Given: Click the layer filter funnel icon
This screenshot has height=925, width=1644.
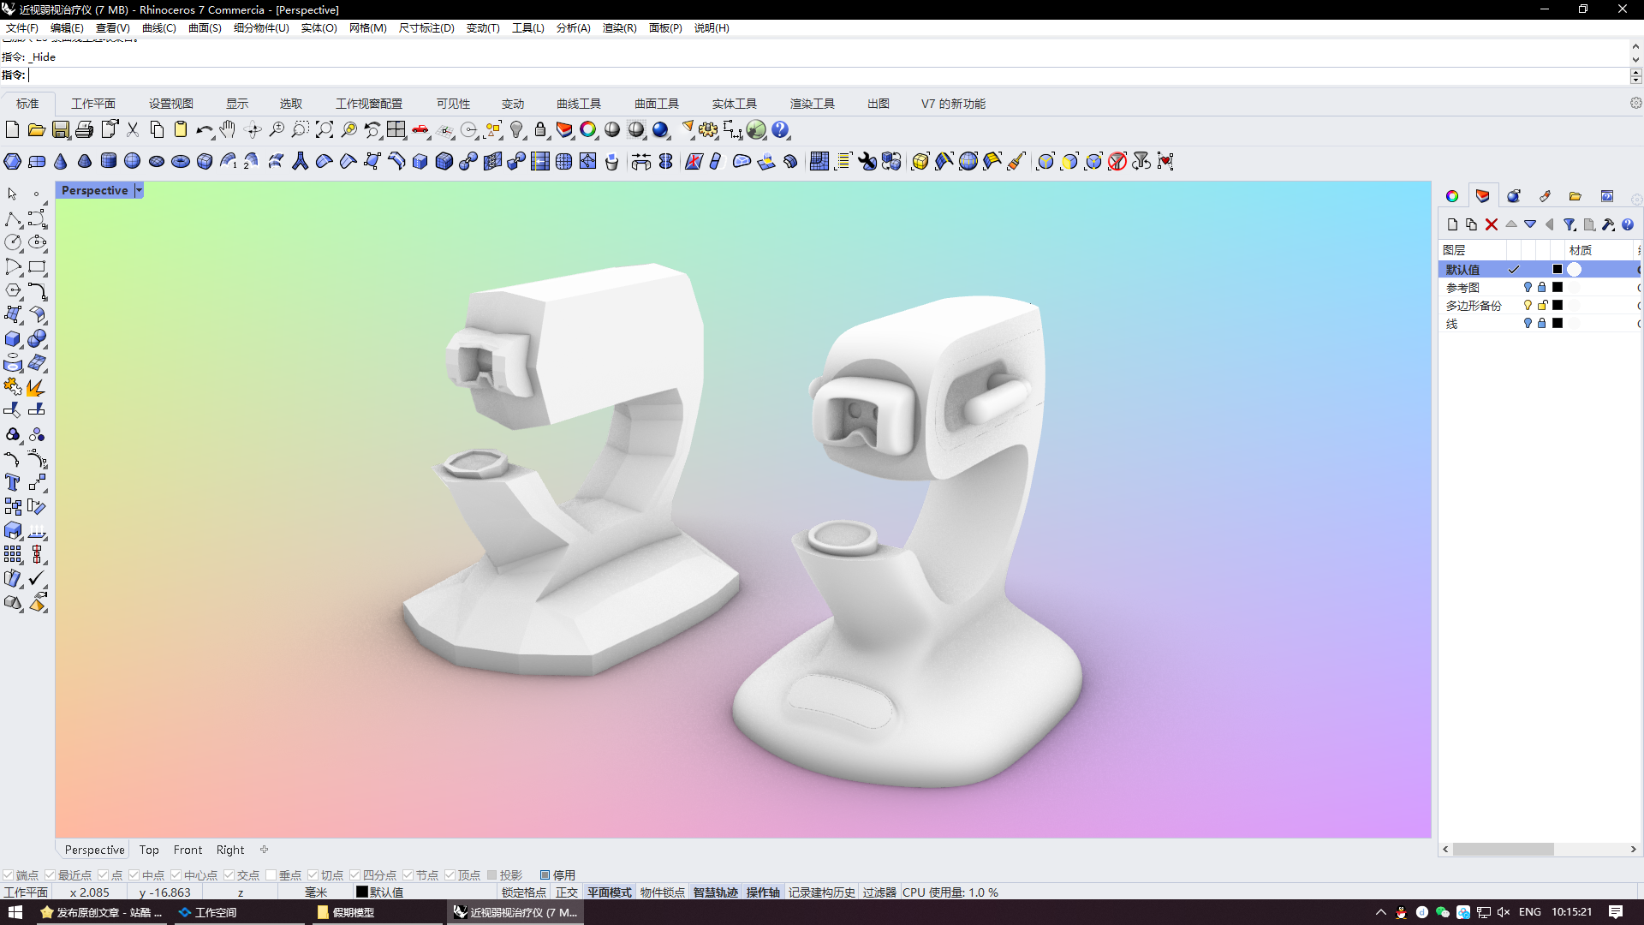Looking at the screenshot, I should 1570,224.
